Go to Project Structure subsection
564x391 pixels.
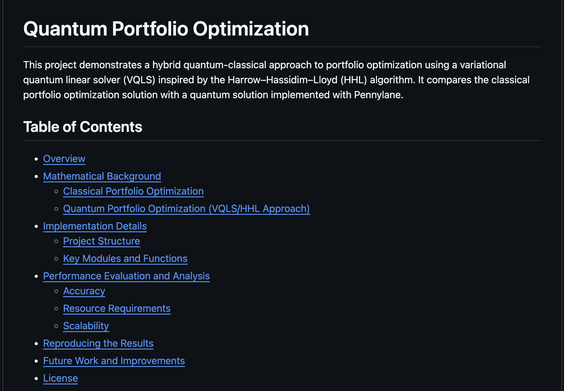point(101,241)
